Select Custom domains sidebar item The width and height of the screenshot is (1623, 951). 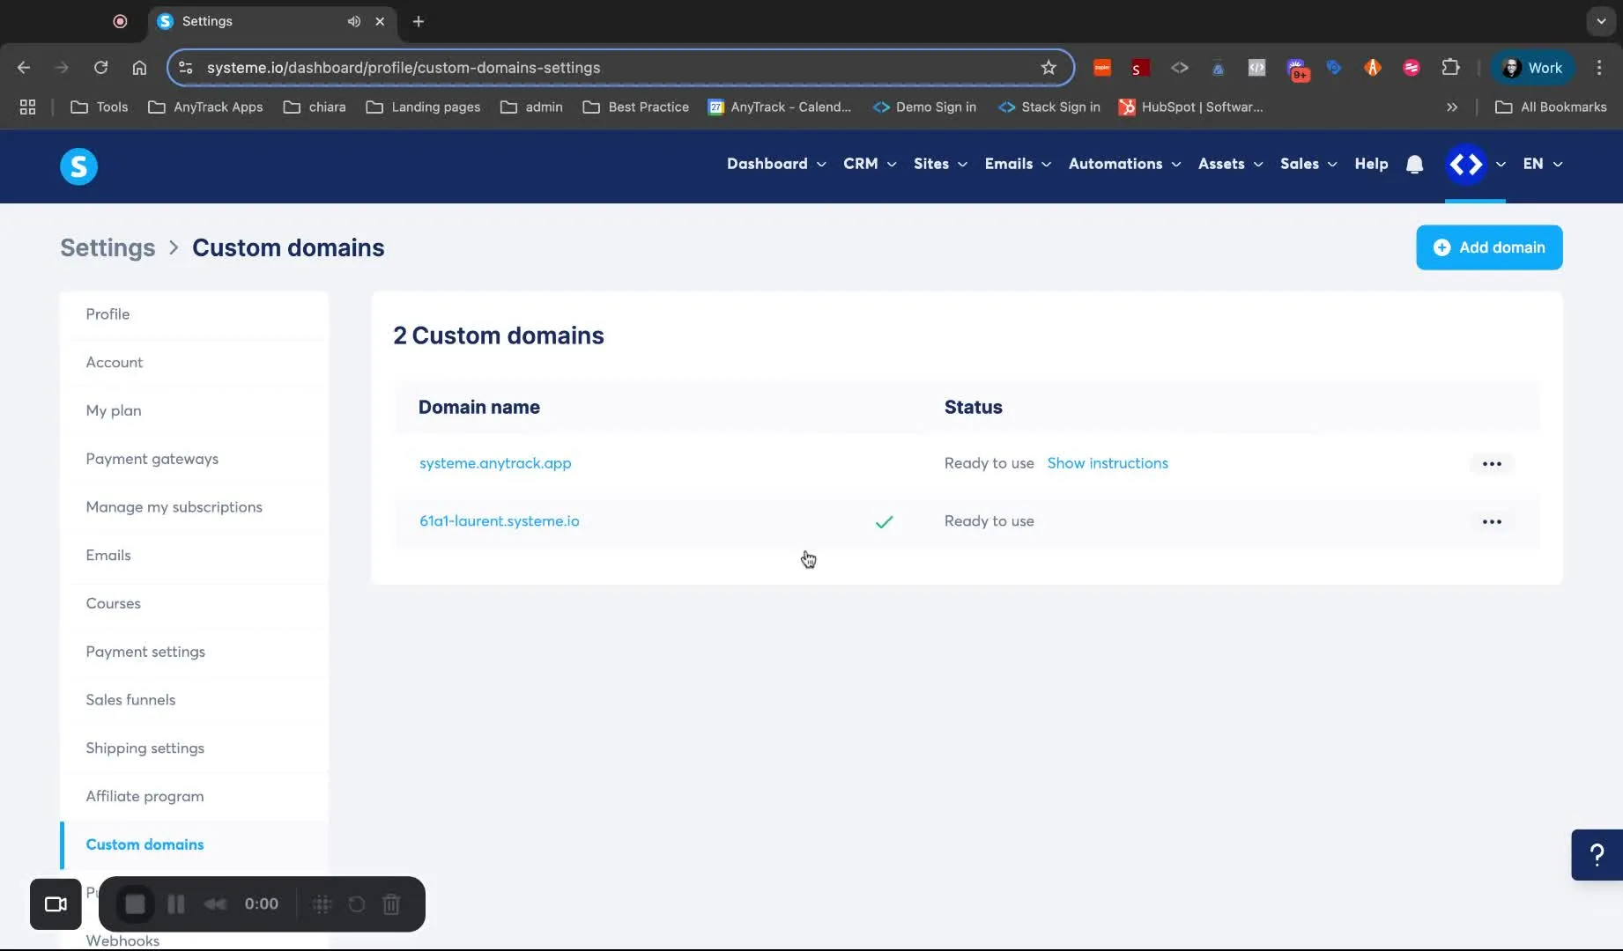(x=195, y=844)
